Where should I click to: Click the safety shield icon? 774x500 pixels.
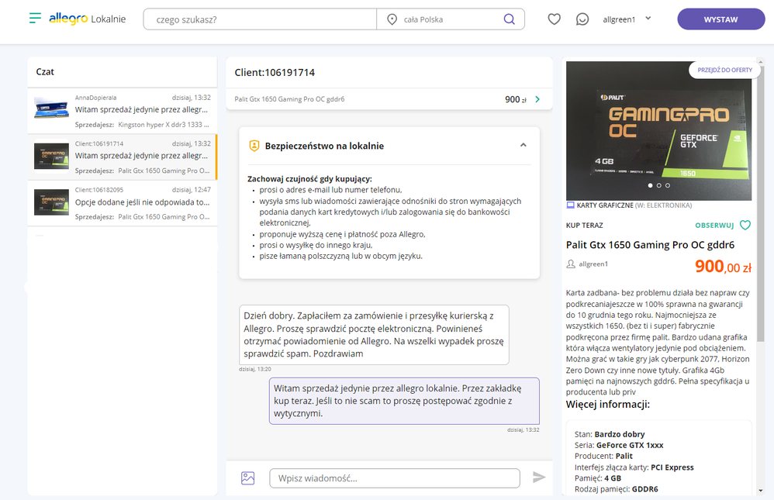click(x=254, y=146)
